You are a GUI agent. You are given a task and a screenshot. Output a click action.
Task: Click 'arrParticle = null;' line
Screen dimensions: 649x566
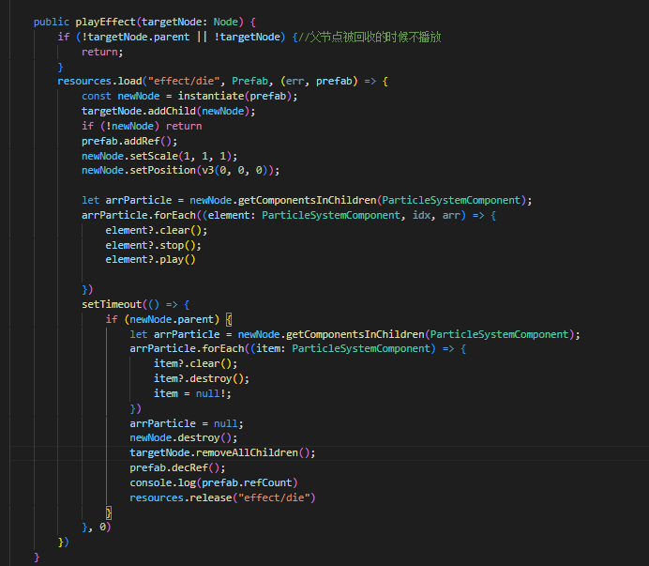(x=187, y=423)
